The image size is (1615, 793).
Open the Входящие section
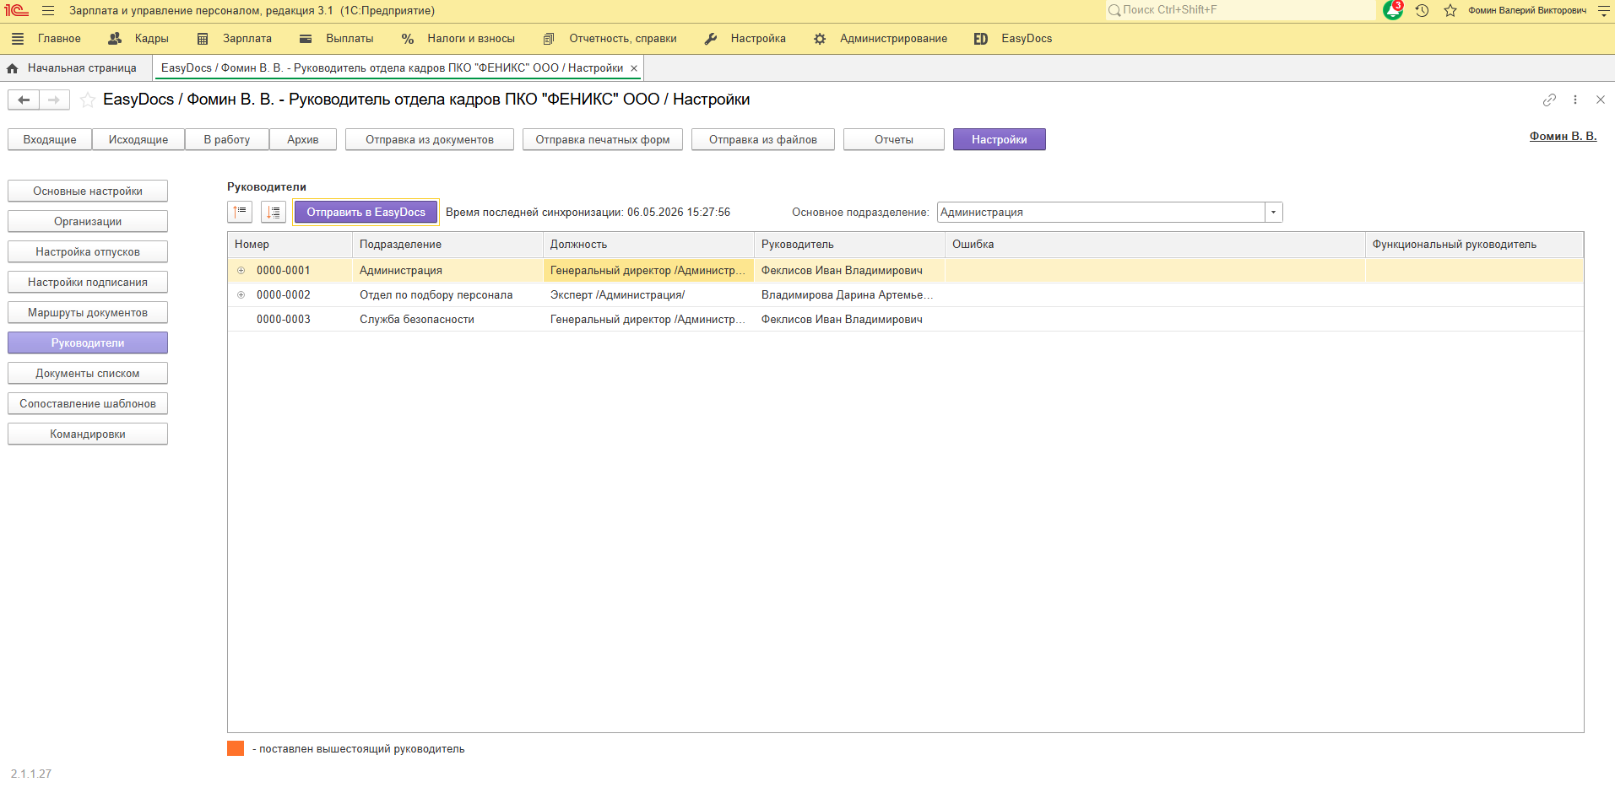[x=50, y=140]
